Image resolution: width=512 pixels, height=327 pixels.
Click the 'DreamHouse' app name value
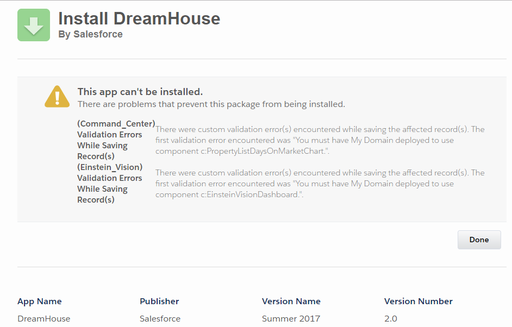(44, 318)
